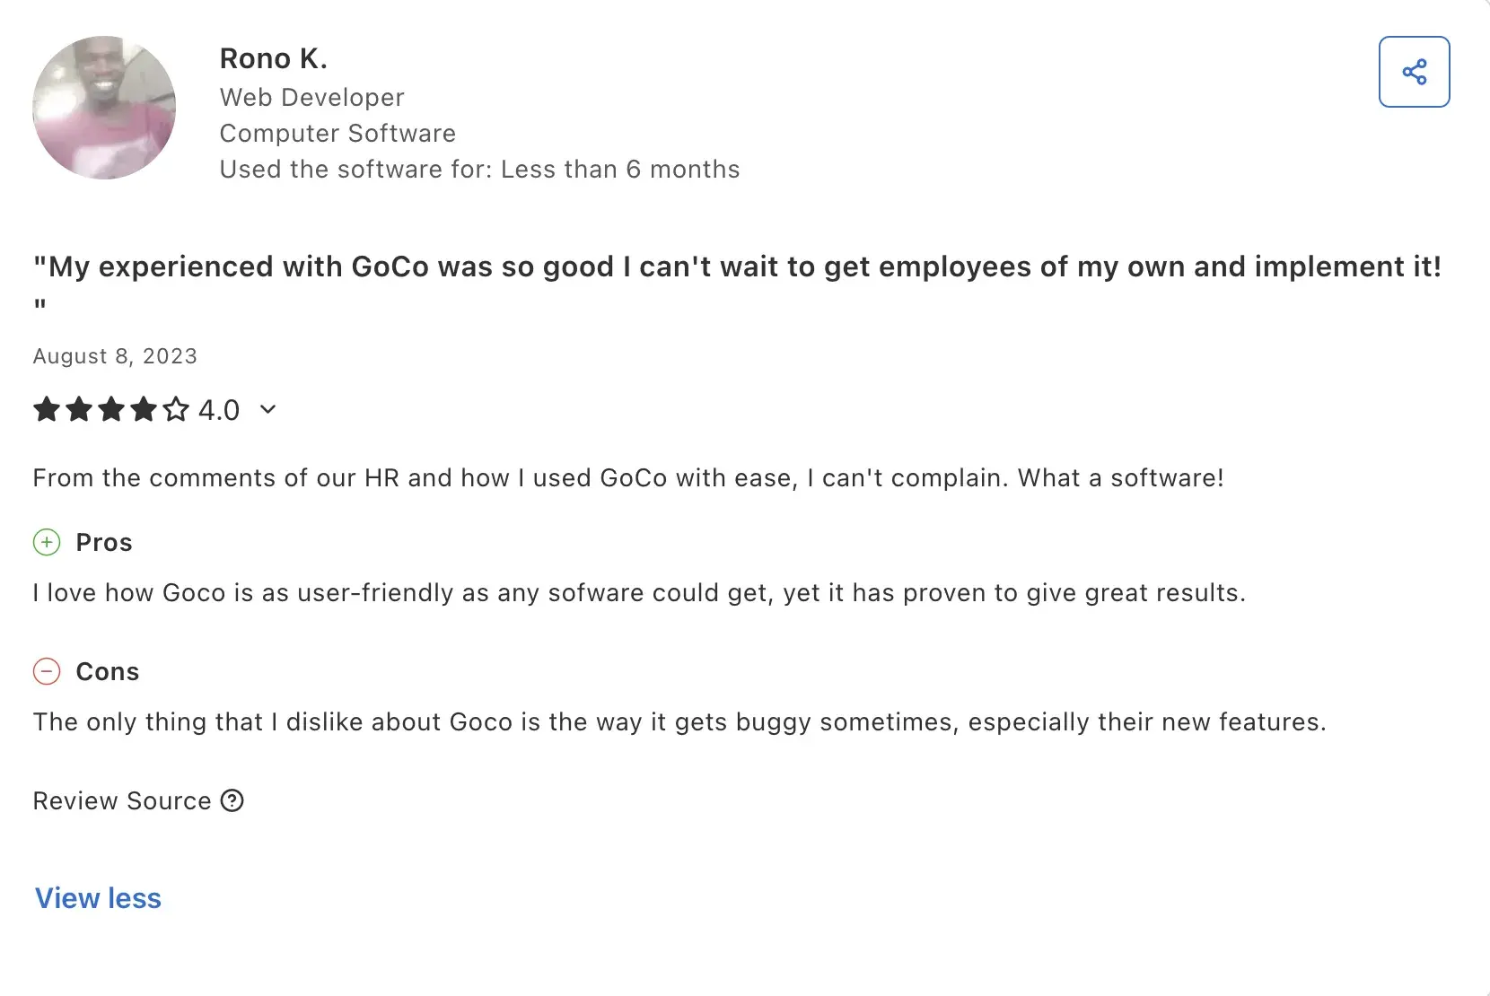Toggle the shared review state via share button

pos(1414,72)
